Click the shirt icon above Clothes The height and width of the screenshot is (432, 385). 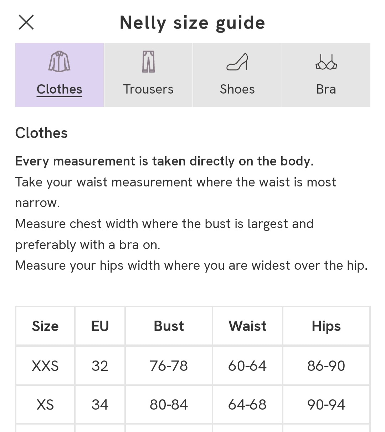tap(59, 62)
